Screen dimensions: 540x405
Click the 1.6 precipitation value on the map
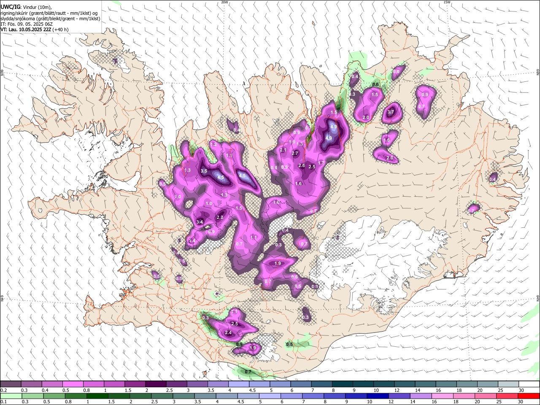pos(299,184)
